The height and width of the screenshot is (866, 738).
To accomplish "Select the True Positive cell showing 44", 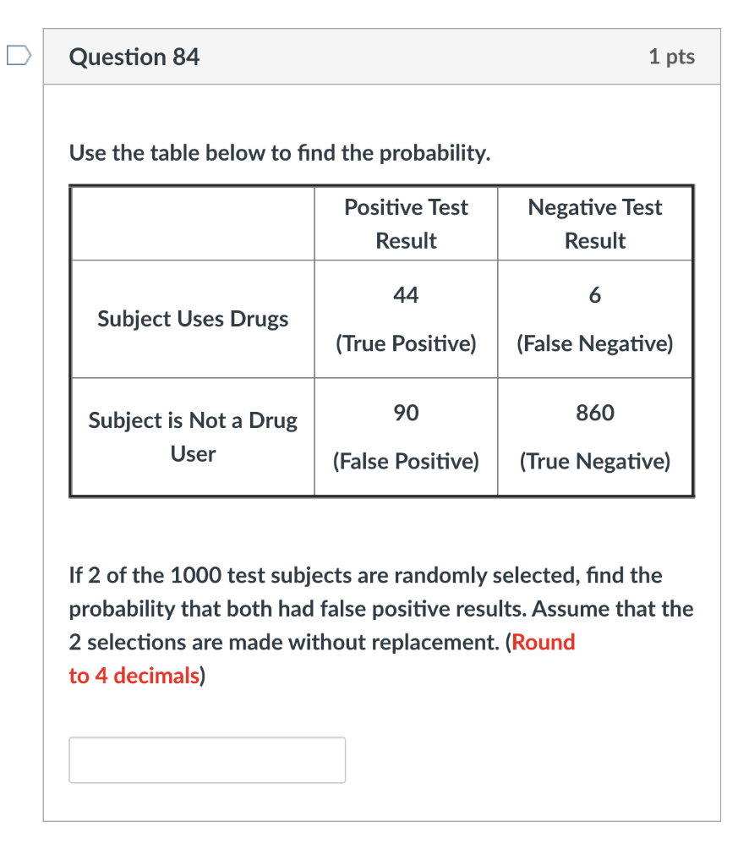I will click(405, 319).
